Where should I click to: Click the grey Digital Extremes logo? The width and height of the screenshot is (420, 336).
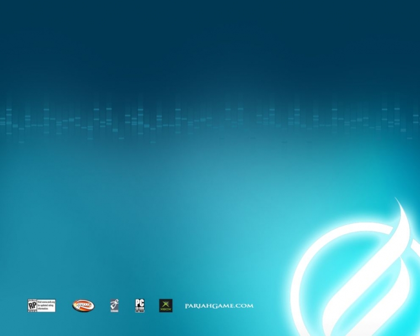coord(114,306)
